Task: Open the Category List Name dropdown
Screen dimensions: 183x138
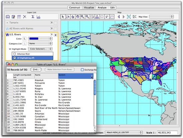Action: tap(40, 44)
